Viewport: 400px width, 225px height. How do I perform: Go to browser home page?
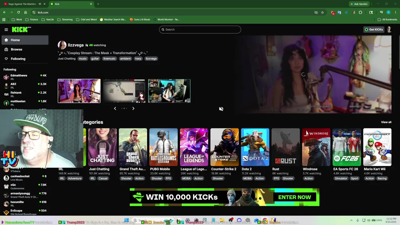click(x=26, y=12)
